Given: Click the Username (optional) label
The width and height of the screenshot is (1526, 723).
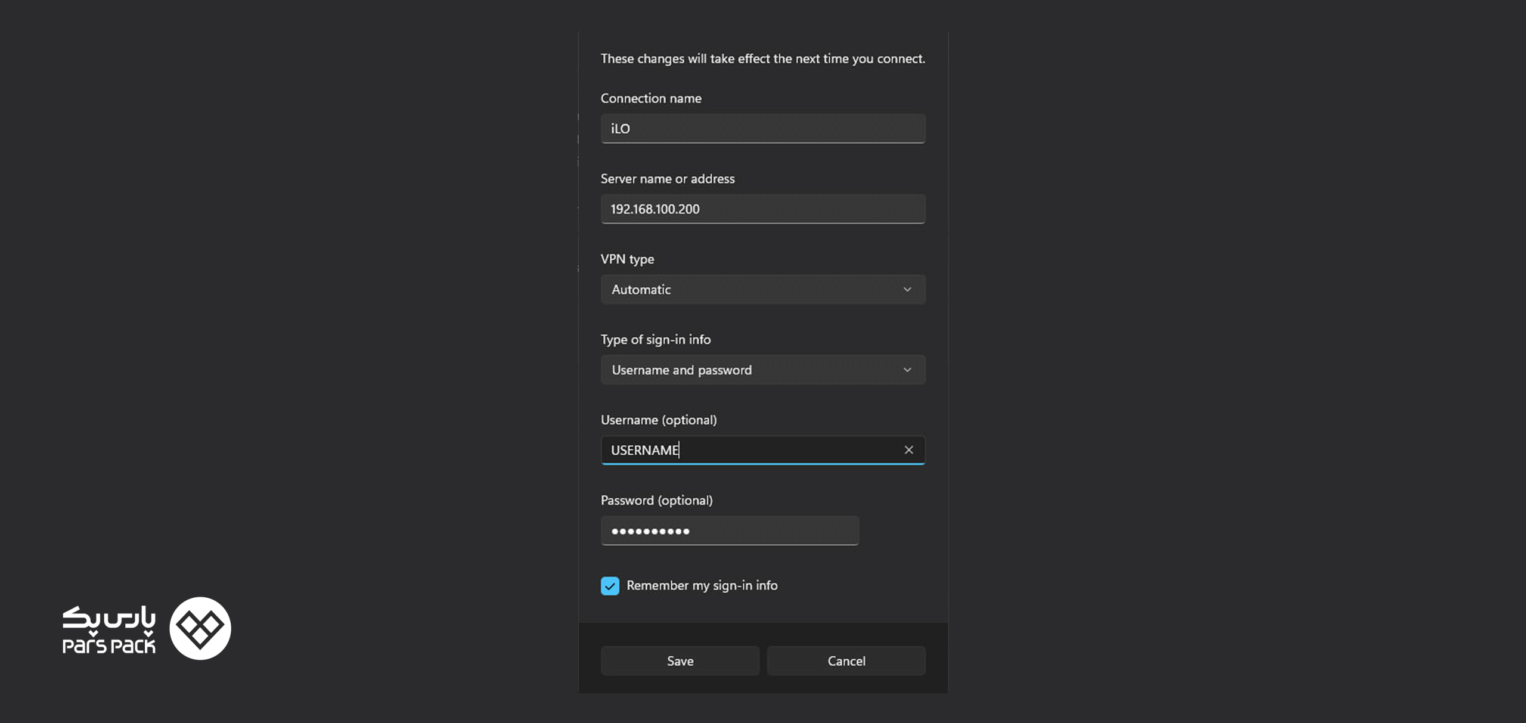Looking at the screenshot, I should (x=659, y=420).
